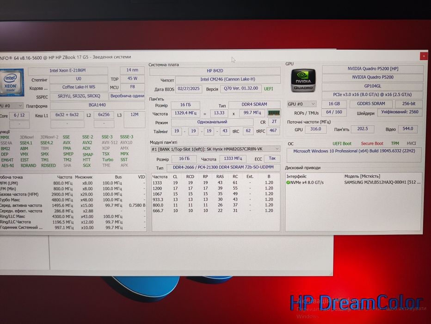The width and height of the screenshot is (431, 324).
Task: Click the GDDR5 SDRAM video memory type
Action: (371, 104)
